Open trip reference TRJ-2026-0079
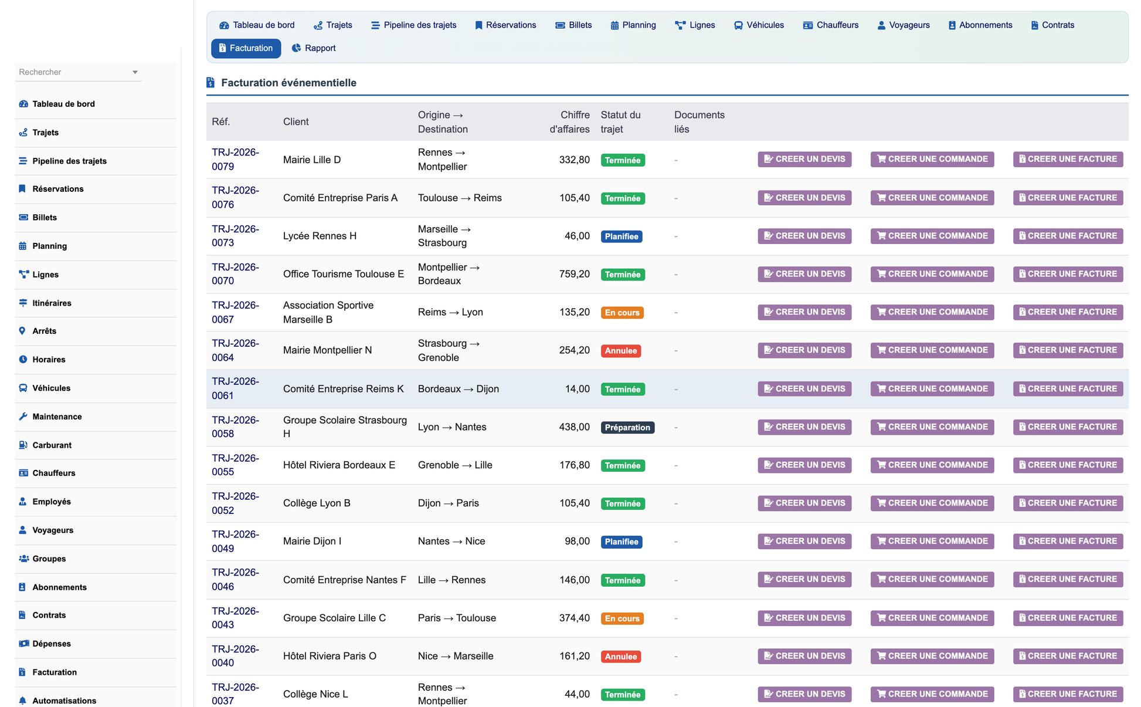This screenshot has width=1141, height=707. coord(235,160)
